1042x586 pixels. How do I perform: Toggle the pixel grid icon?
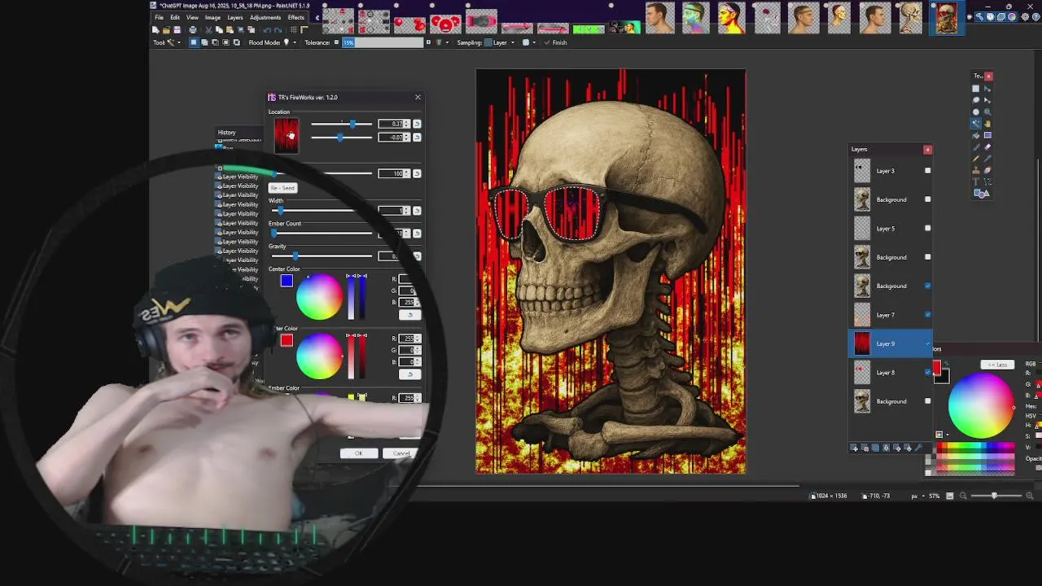[293, 30]
